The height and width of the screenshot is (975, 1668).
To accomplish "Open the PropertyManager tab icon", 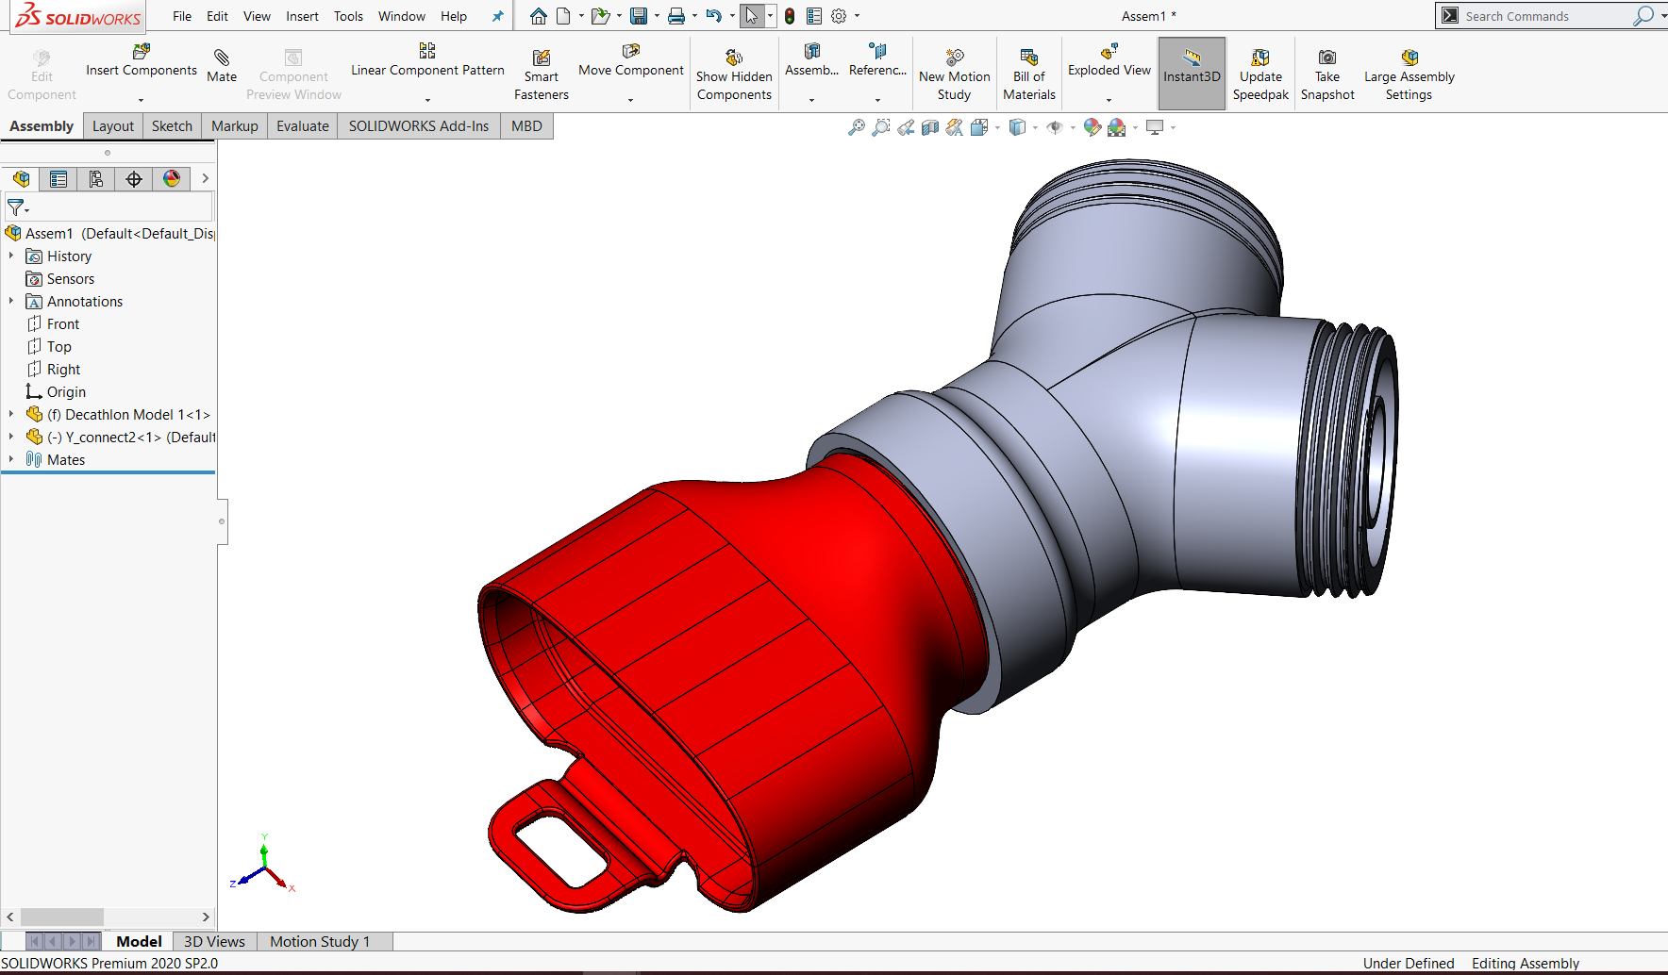I will pyautogui.click(x=58, y=179).
